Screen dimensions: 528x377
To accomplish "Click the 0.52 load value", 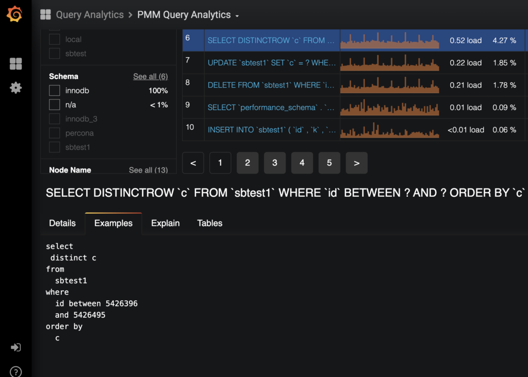I will [466, 40].
